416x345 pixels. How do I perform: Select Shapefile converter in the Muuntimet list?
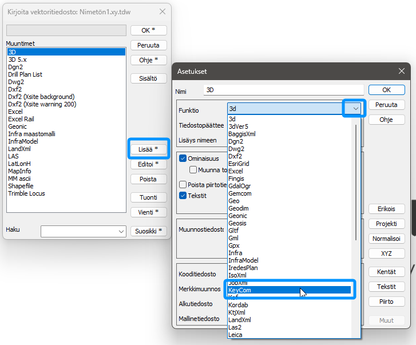tap(21, 186)
